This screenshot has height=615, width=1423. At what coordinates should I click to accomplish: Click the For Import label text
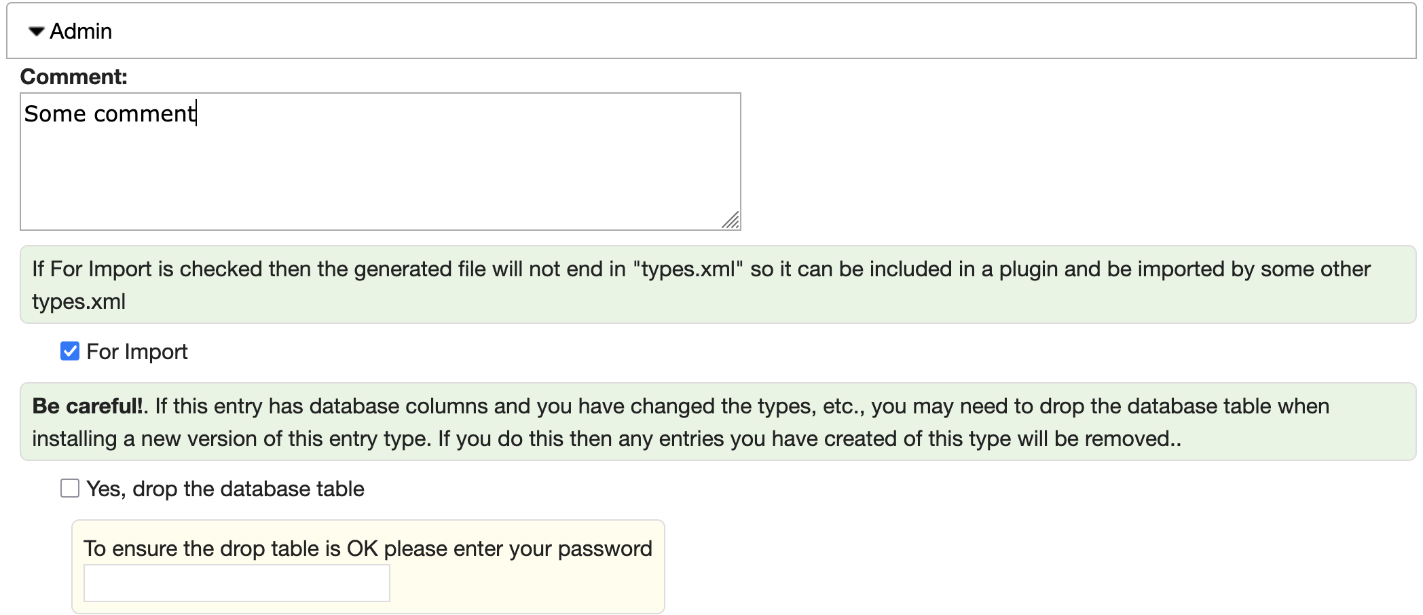tap(137, 352)
